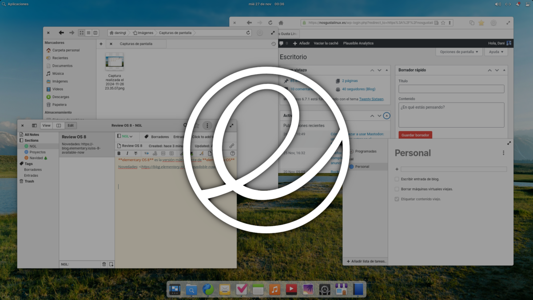Viewport: 533px width, 300px height.
Task: Open the Music app in the dock
Action: pos(275,290)
